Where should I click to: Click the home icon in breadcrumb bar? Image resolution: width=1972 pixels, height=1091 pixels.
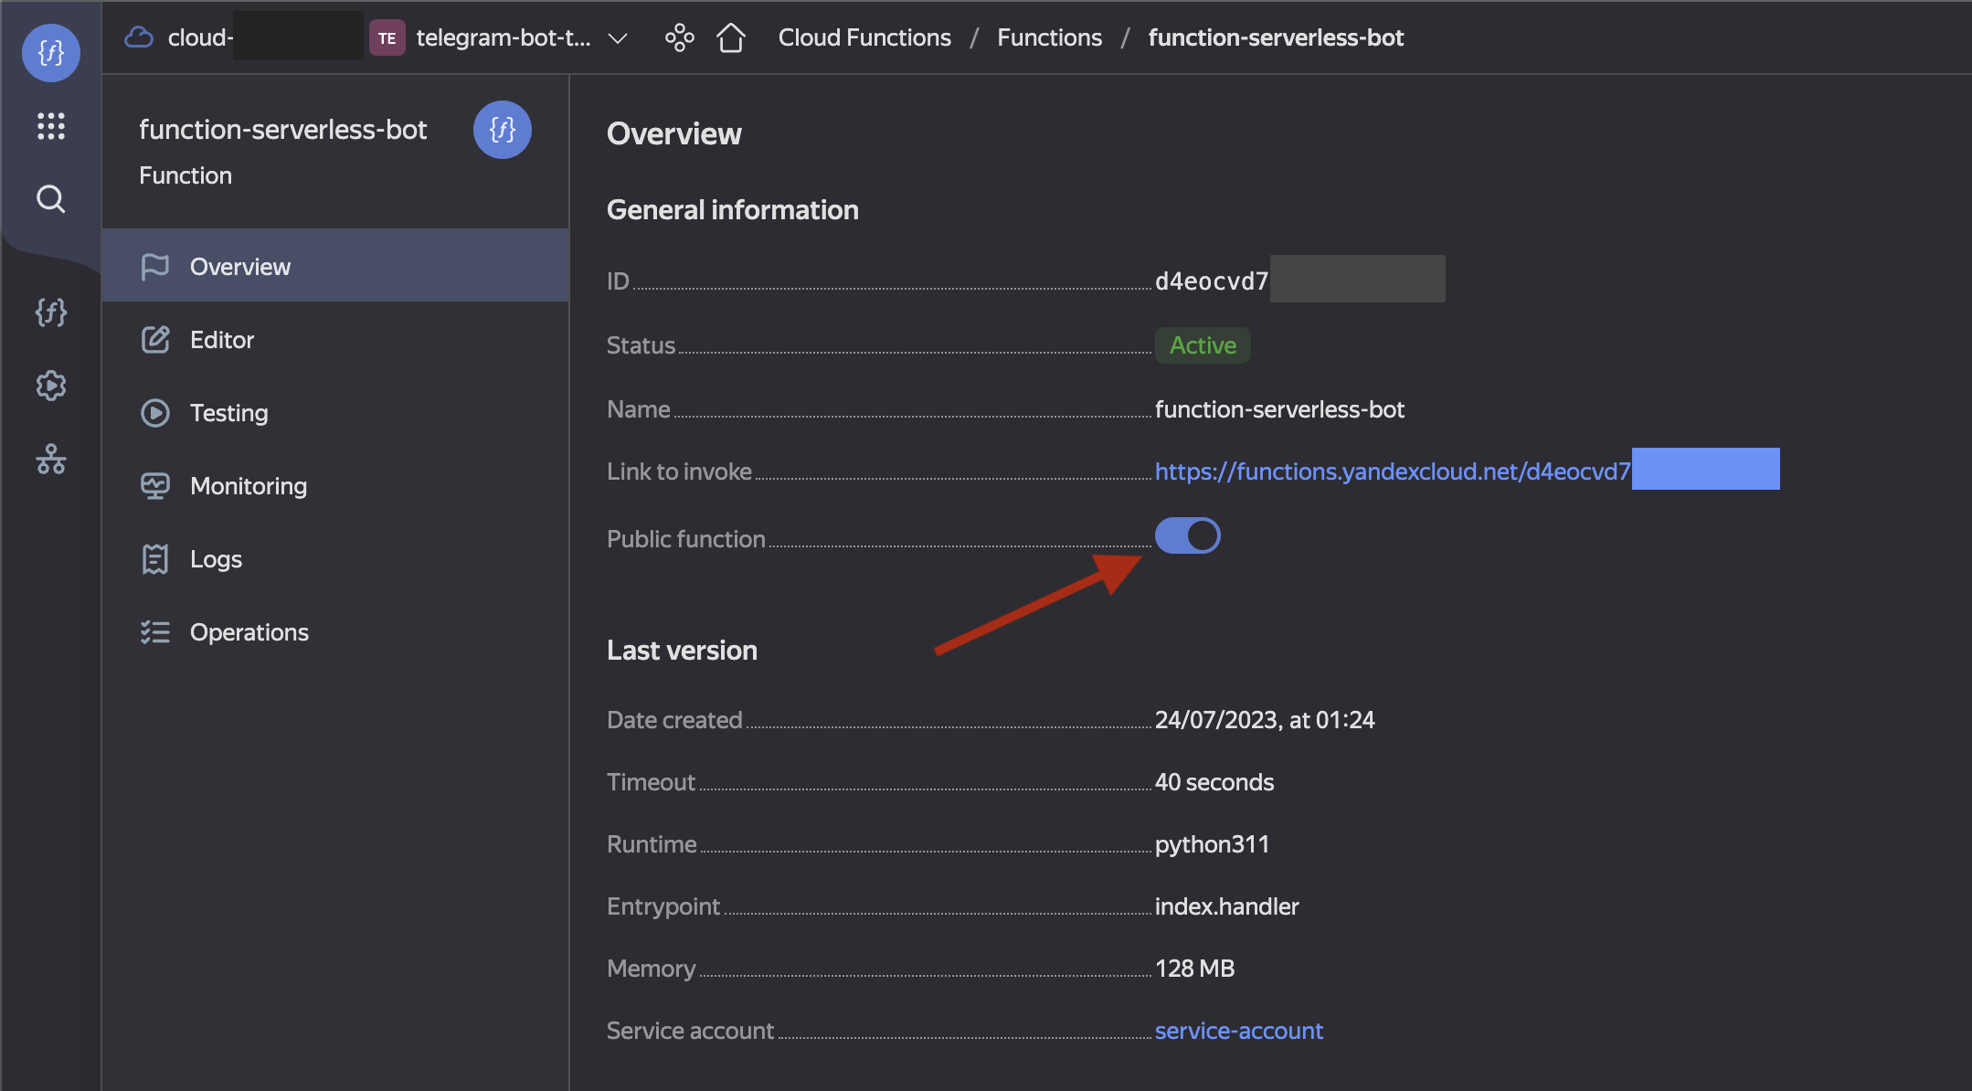point(731,37)
